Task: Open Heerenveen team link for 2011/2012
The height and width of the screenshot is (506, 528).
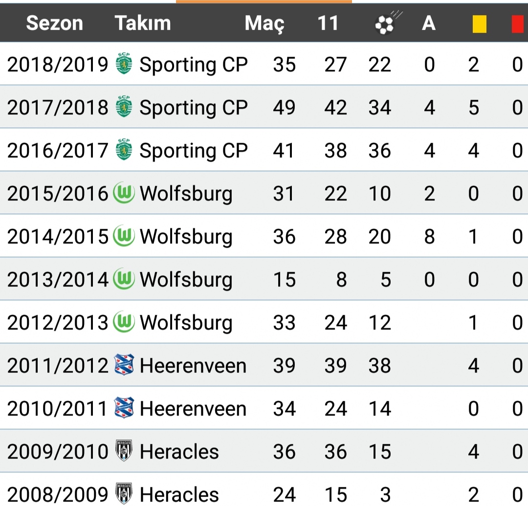Action: [193, 366]
